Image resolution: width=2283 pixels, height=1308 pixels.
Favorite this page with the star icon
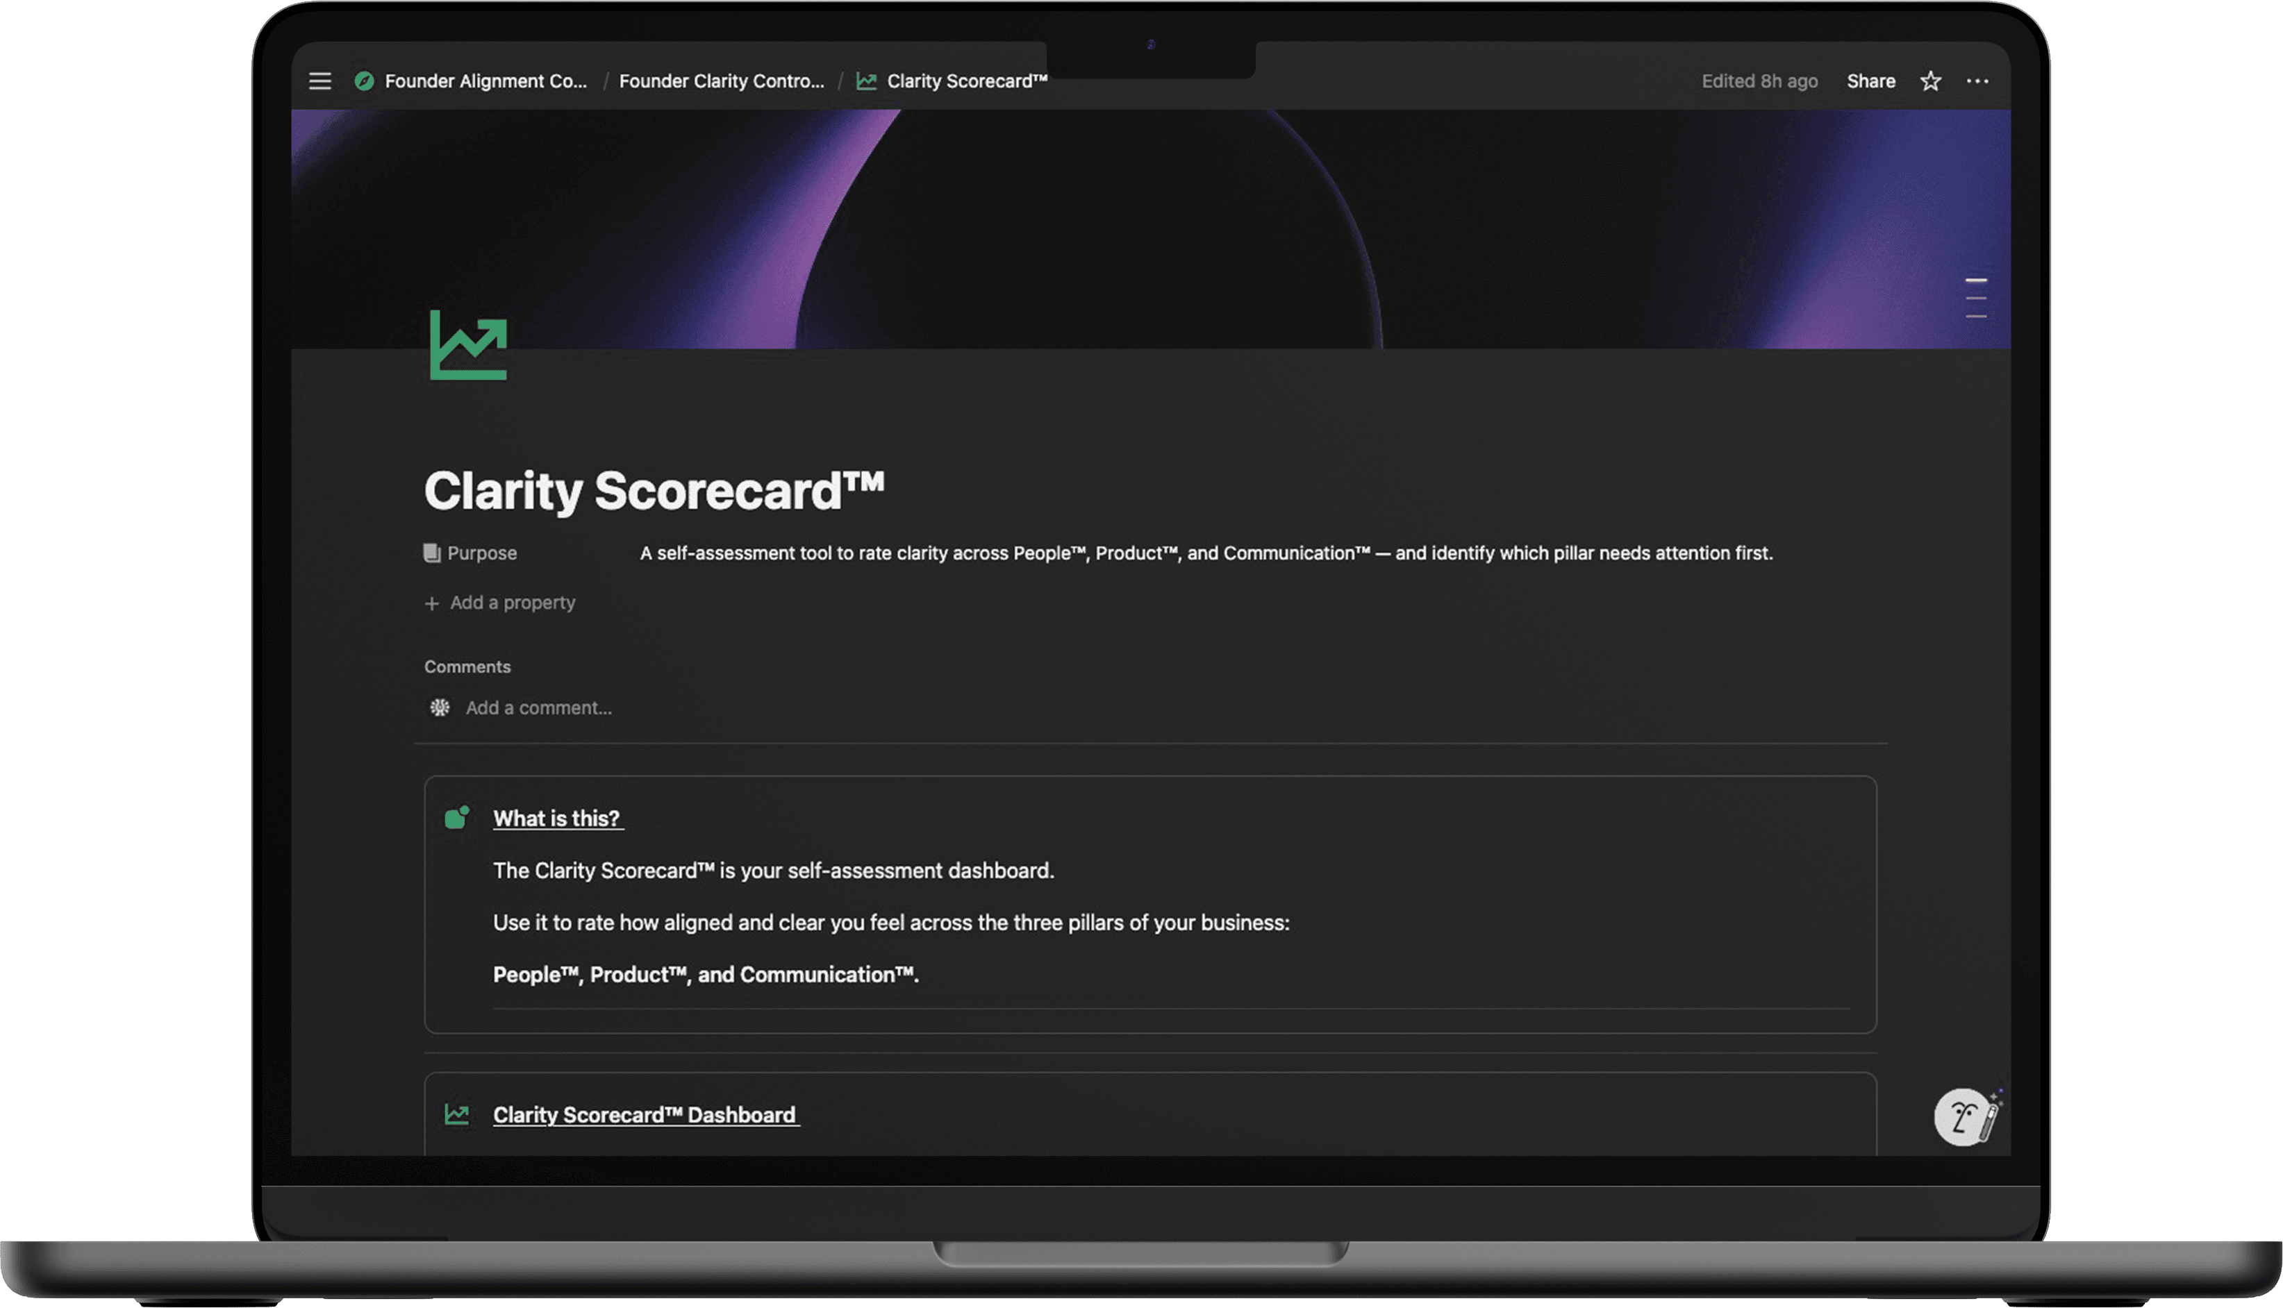[x=1930, y=82]
